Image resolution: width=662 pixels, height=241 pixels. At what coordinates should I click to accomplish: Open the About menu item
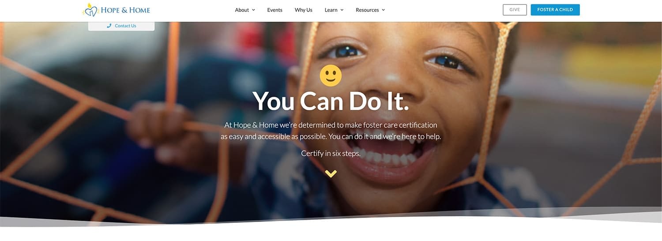(x=242, y=10)
